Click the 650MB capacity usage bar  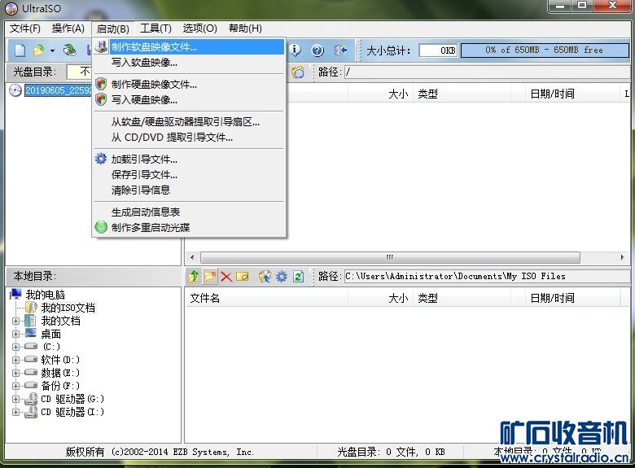[x=545, y=50]
